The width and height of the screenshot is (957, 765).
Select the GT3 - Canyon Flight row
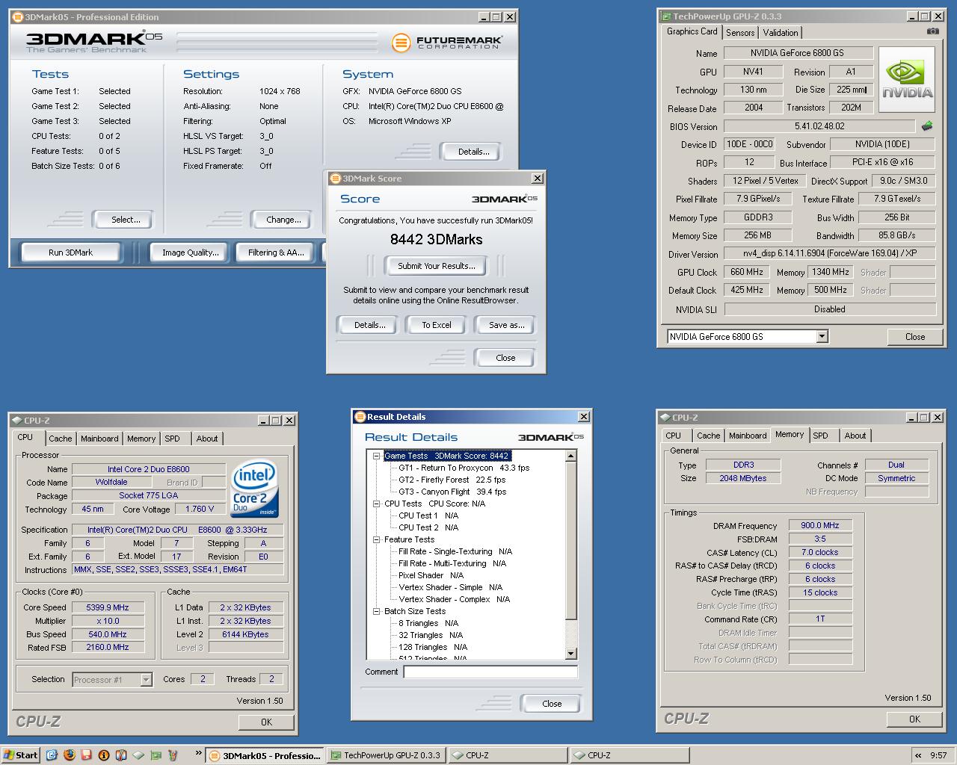pos(452,492)
